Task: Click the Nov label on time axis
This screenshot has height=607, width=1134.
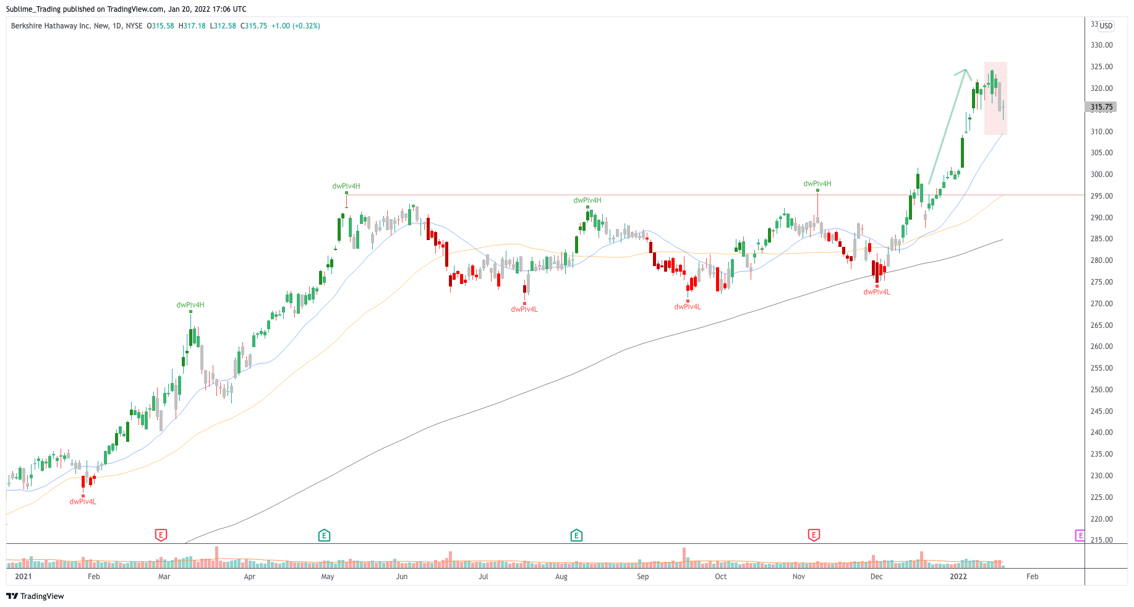Action: click(x=799, y=577)
